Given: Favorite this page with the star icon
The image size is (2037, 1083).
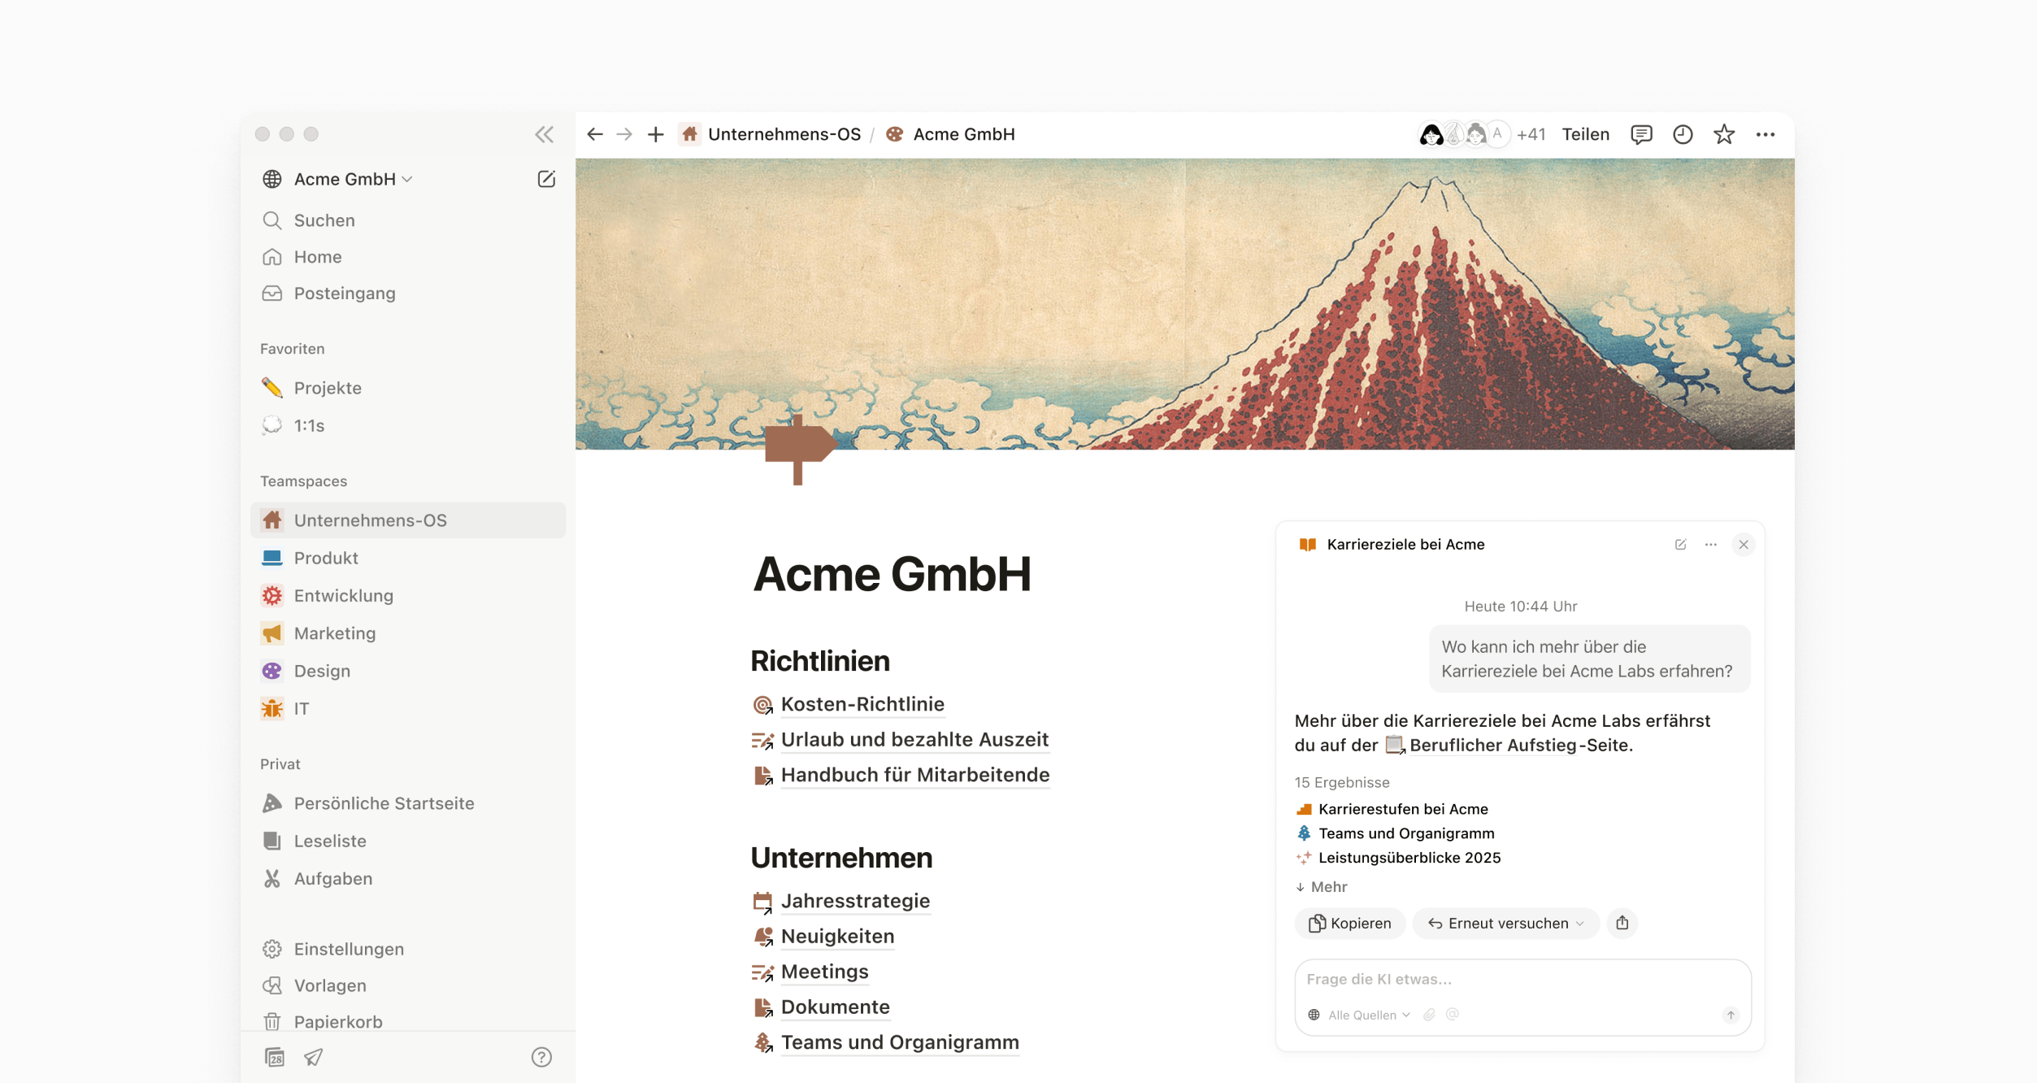Looking at the screenshot, I should coord(1724,134).
